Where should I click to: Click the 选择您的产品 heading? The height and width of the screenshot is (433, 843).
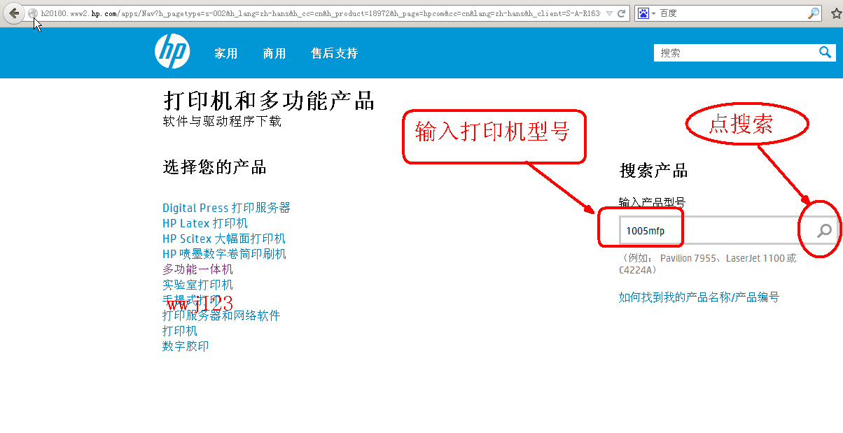coord(214,167)
